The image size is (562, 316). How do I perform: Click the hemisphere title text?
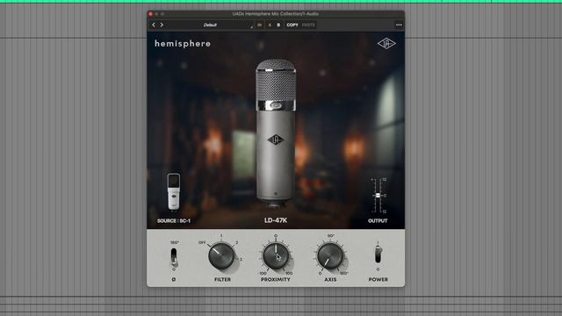pyautogui.click(x=183, y=44)
